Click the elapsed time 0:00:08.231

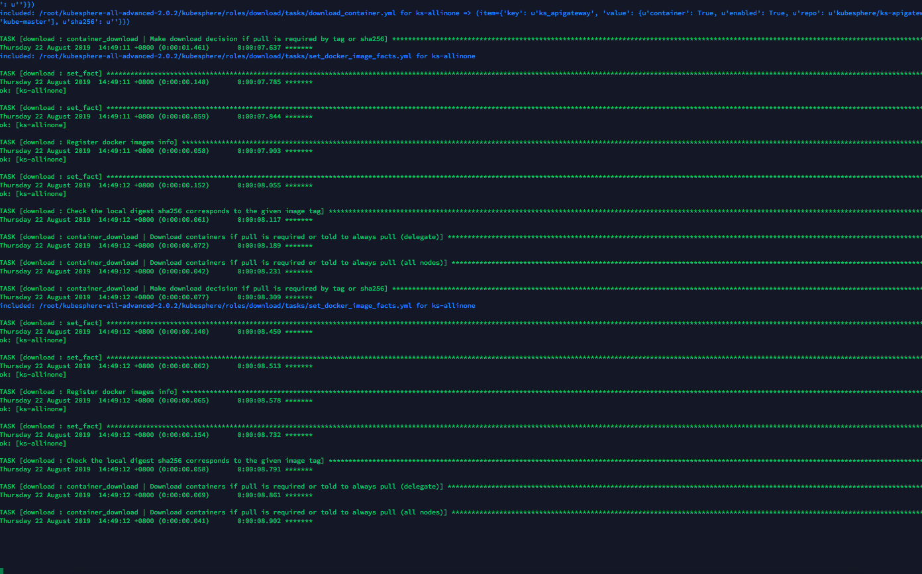(259, 271)
